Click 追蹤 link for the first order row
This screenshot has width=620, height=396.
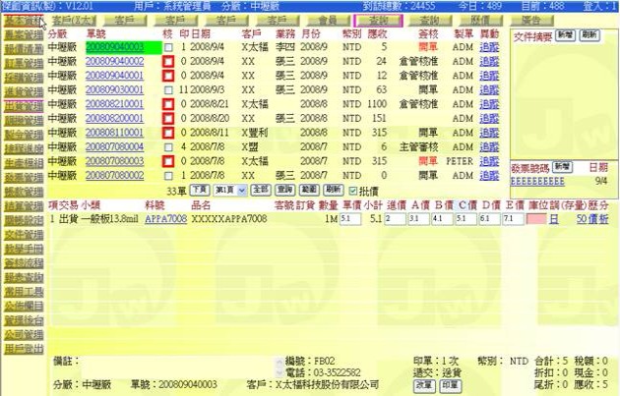(489, 47)
